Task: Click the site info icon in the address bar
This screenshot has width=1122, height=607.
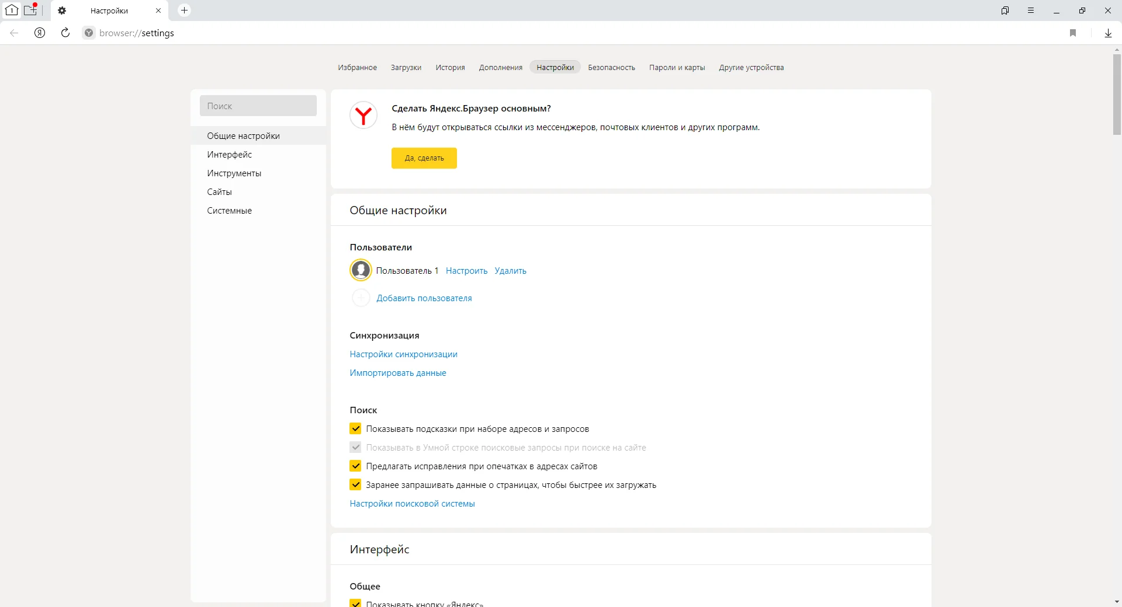Action: tap(89, 33)
